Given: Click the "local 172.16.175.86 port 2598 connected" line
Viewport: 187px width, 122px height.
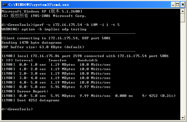Looking at the screenshot, I should tap(85, 56).
